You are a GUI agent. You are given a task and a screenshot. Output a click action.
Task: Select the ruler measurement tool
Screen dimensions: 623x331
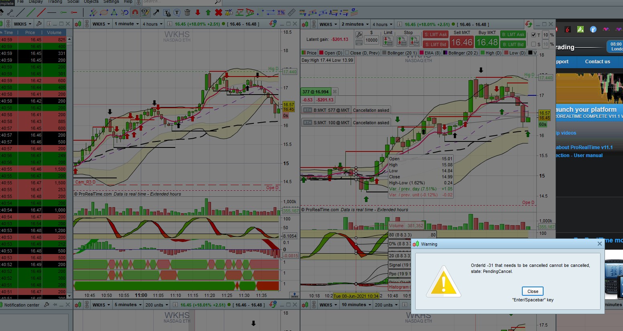[292, 12]
